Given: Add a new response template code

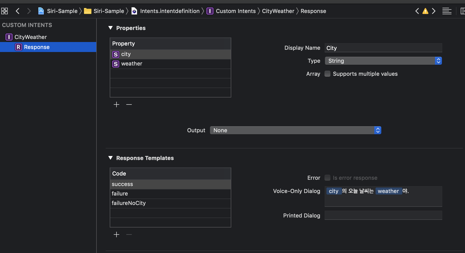Looking at the screenshot, I should [x=117, y=234].
